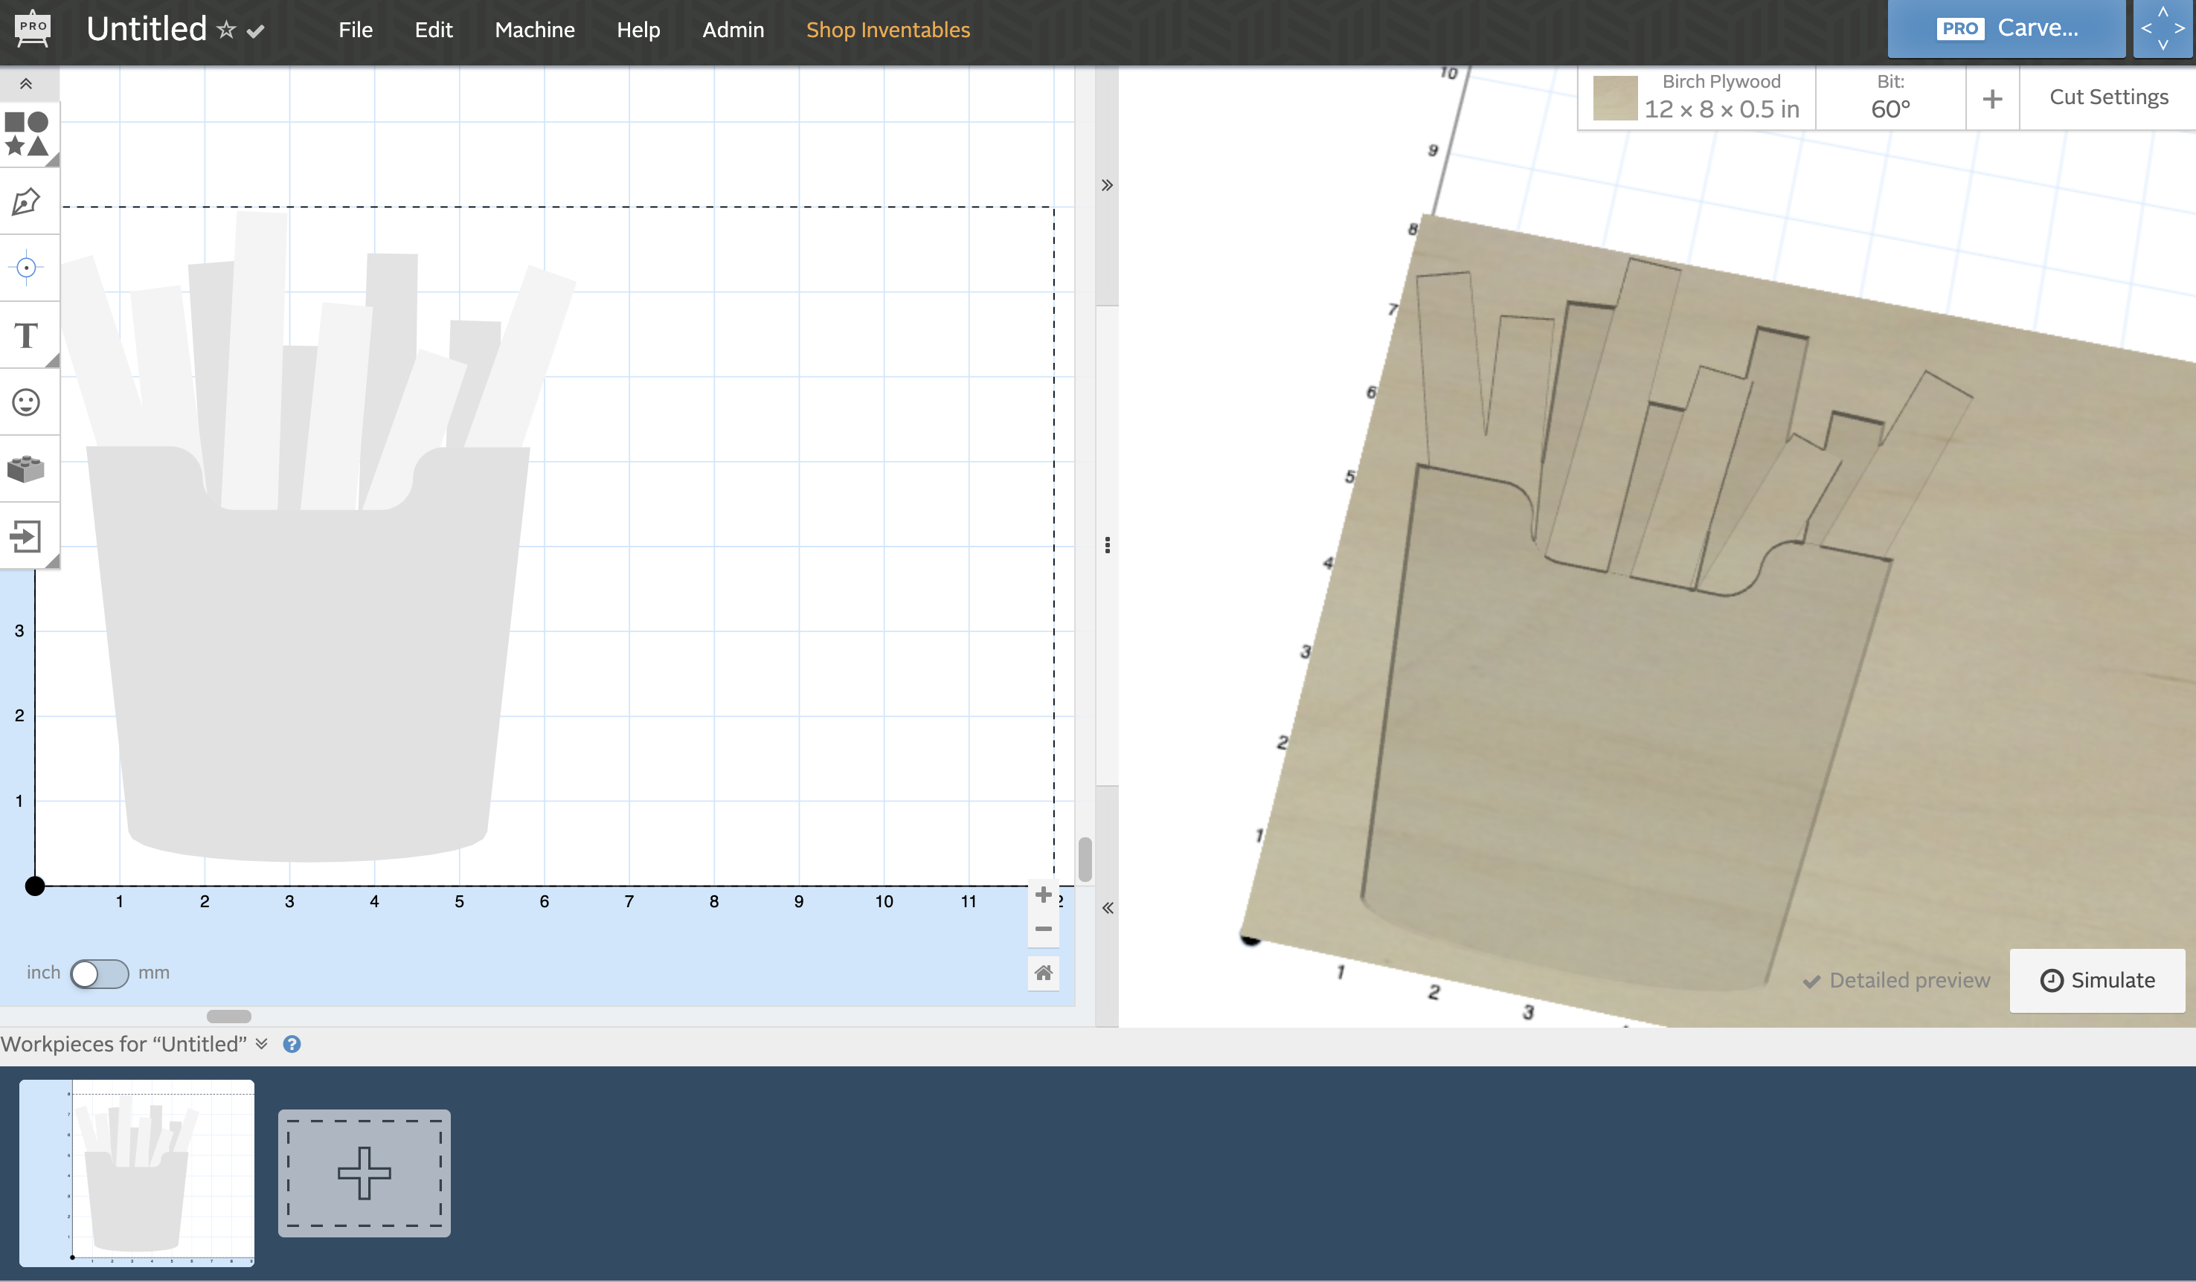
Task: Expand design pane with right chevrons
Action: point(1107,185)
